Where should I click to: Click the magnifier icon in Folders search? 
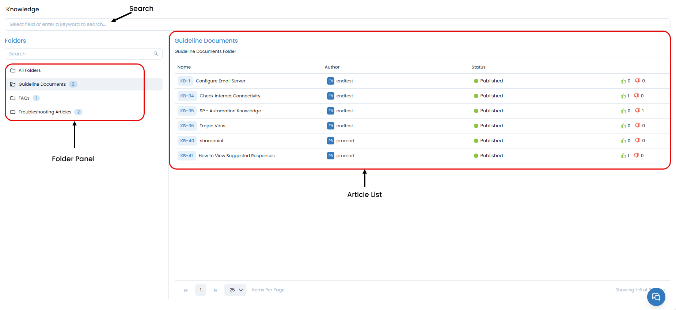[x=156, y=54]
